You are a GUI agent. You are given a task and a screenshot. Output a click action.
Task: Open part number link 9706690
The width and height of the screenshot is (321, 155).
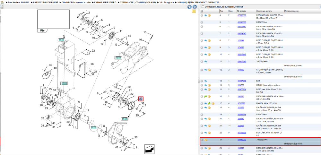tap(241, 103)
